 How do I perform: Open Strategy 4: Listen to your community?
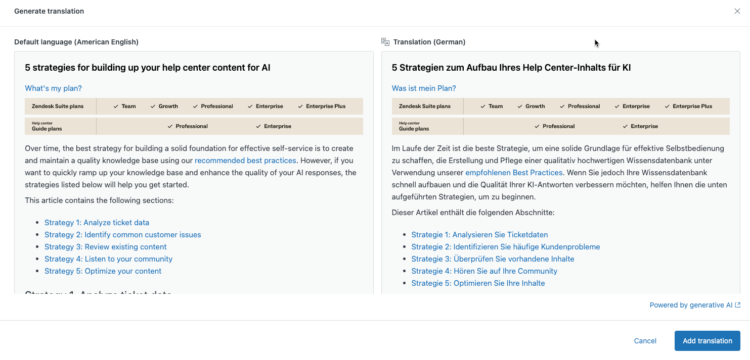coord(108,259)
